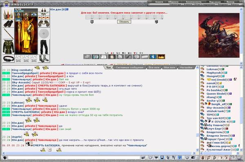Open the Настройки tab
The height and width of the screenshot is (162, 245).
tap(186, 67)
